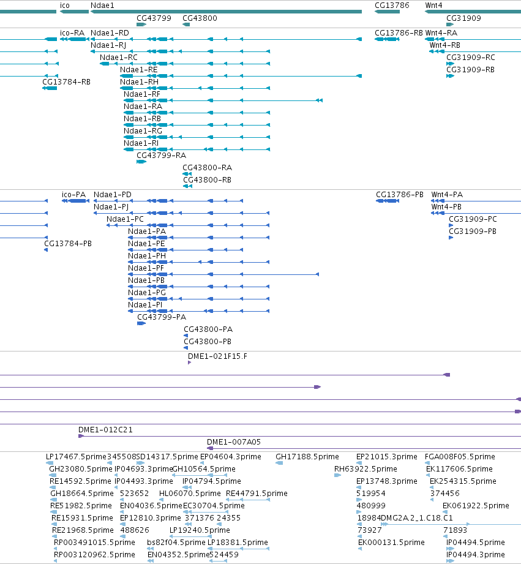Select protein Ndae1-PI
Viewport: 521px width, 564px height.
pyautogui.click(x=199, y=310)
